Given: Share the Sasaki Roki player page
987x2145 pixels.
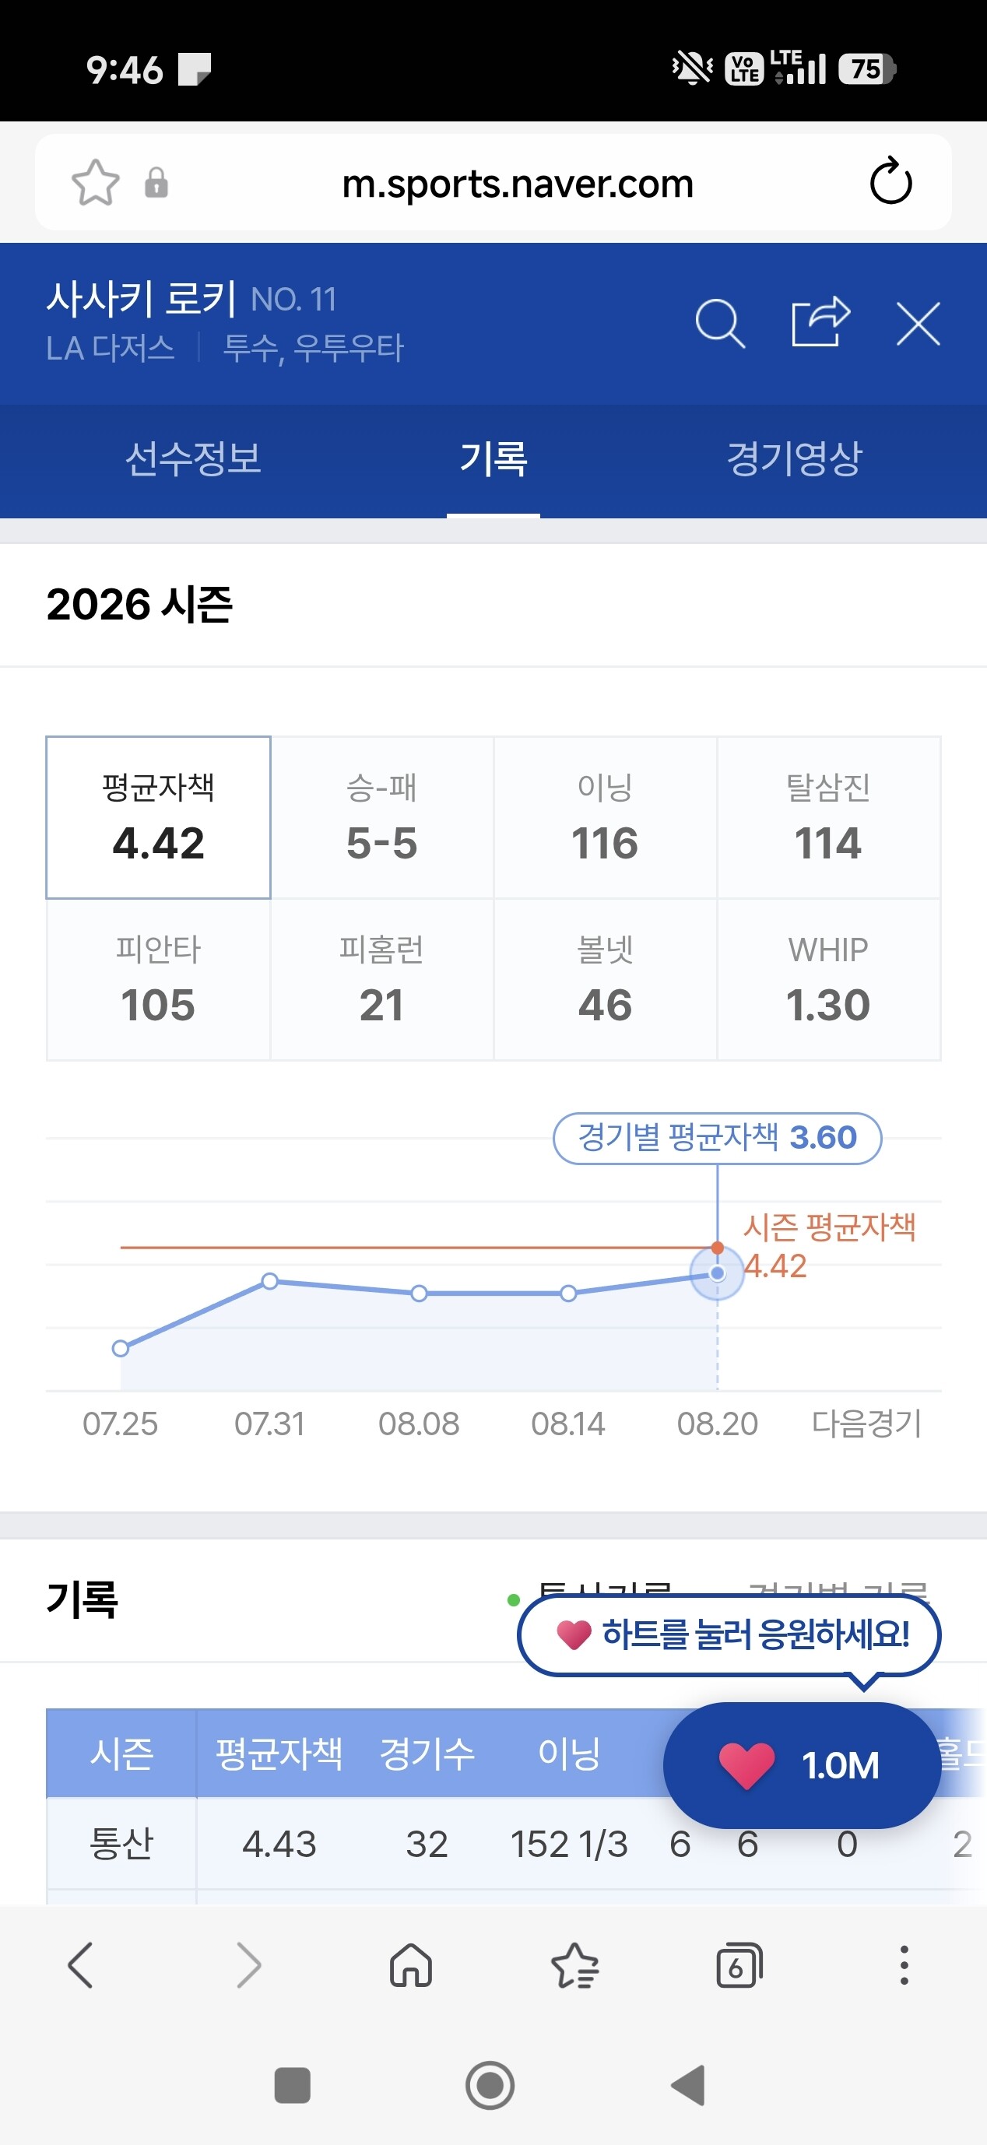Looking at the screenshot, I should (x=820, y=322).
